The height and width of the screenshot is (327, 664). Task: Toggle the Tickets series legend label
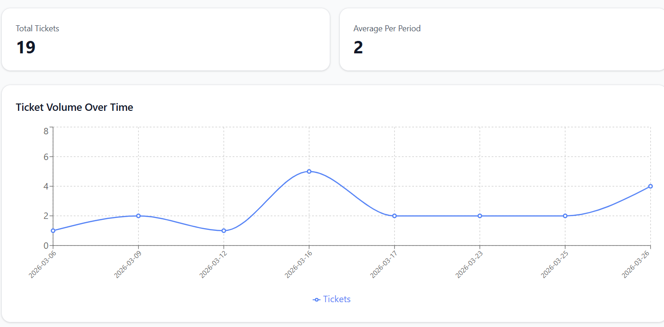tap(337, 299)
